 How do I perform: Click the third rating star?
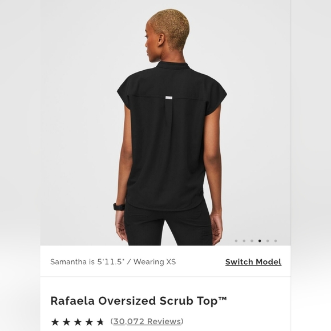(x=78, y=322)
